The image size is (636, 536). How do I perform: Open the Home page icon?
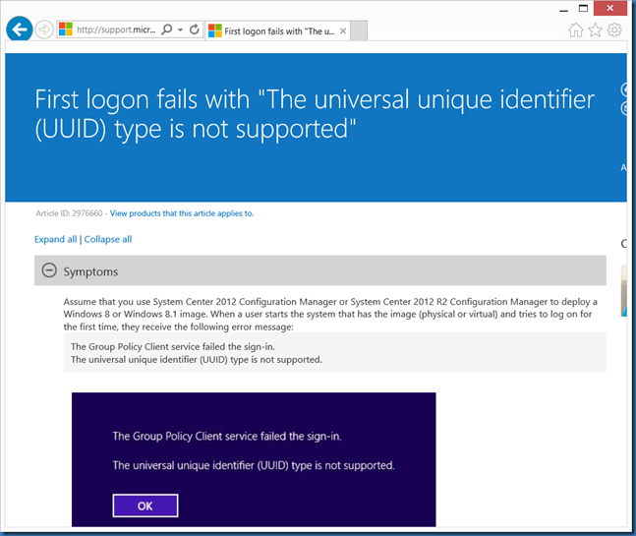click(x=576, y=30)
